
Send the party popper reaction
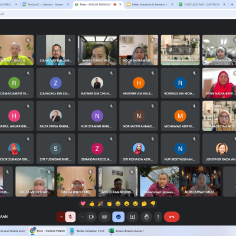(100, 204)
